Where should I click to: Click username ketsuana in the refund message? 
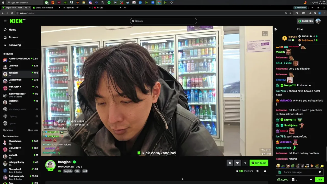click(x=282, y=159)
